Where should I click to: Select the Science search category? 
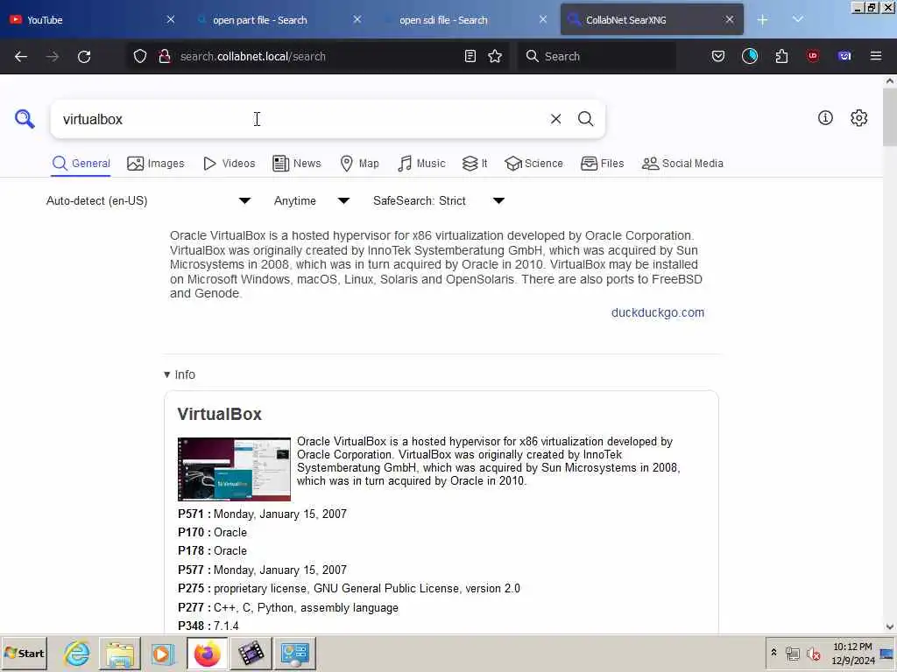(x=533, y=164)
